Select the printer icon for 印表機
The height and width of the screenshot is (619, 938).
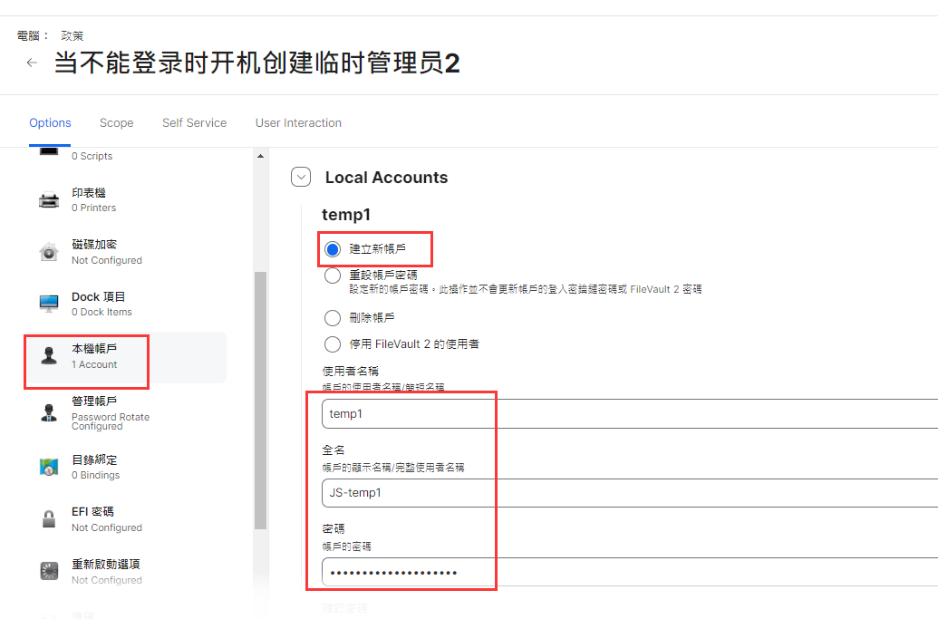coord(49,200)
